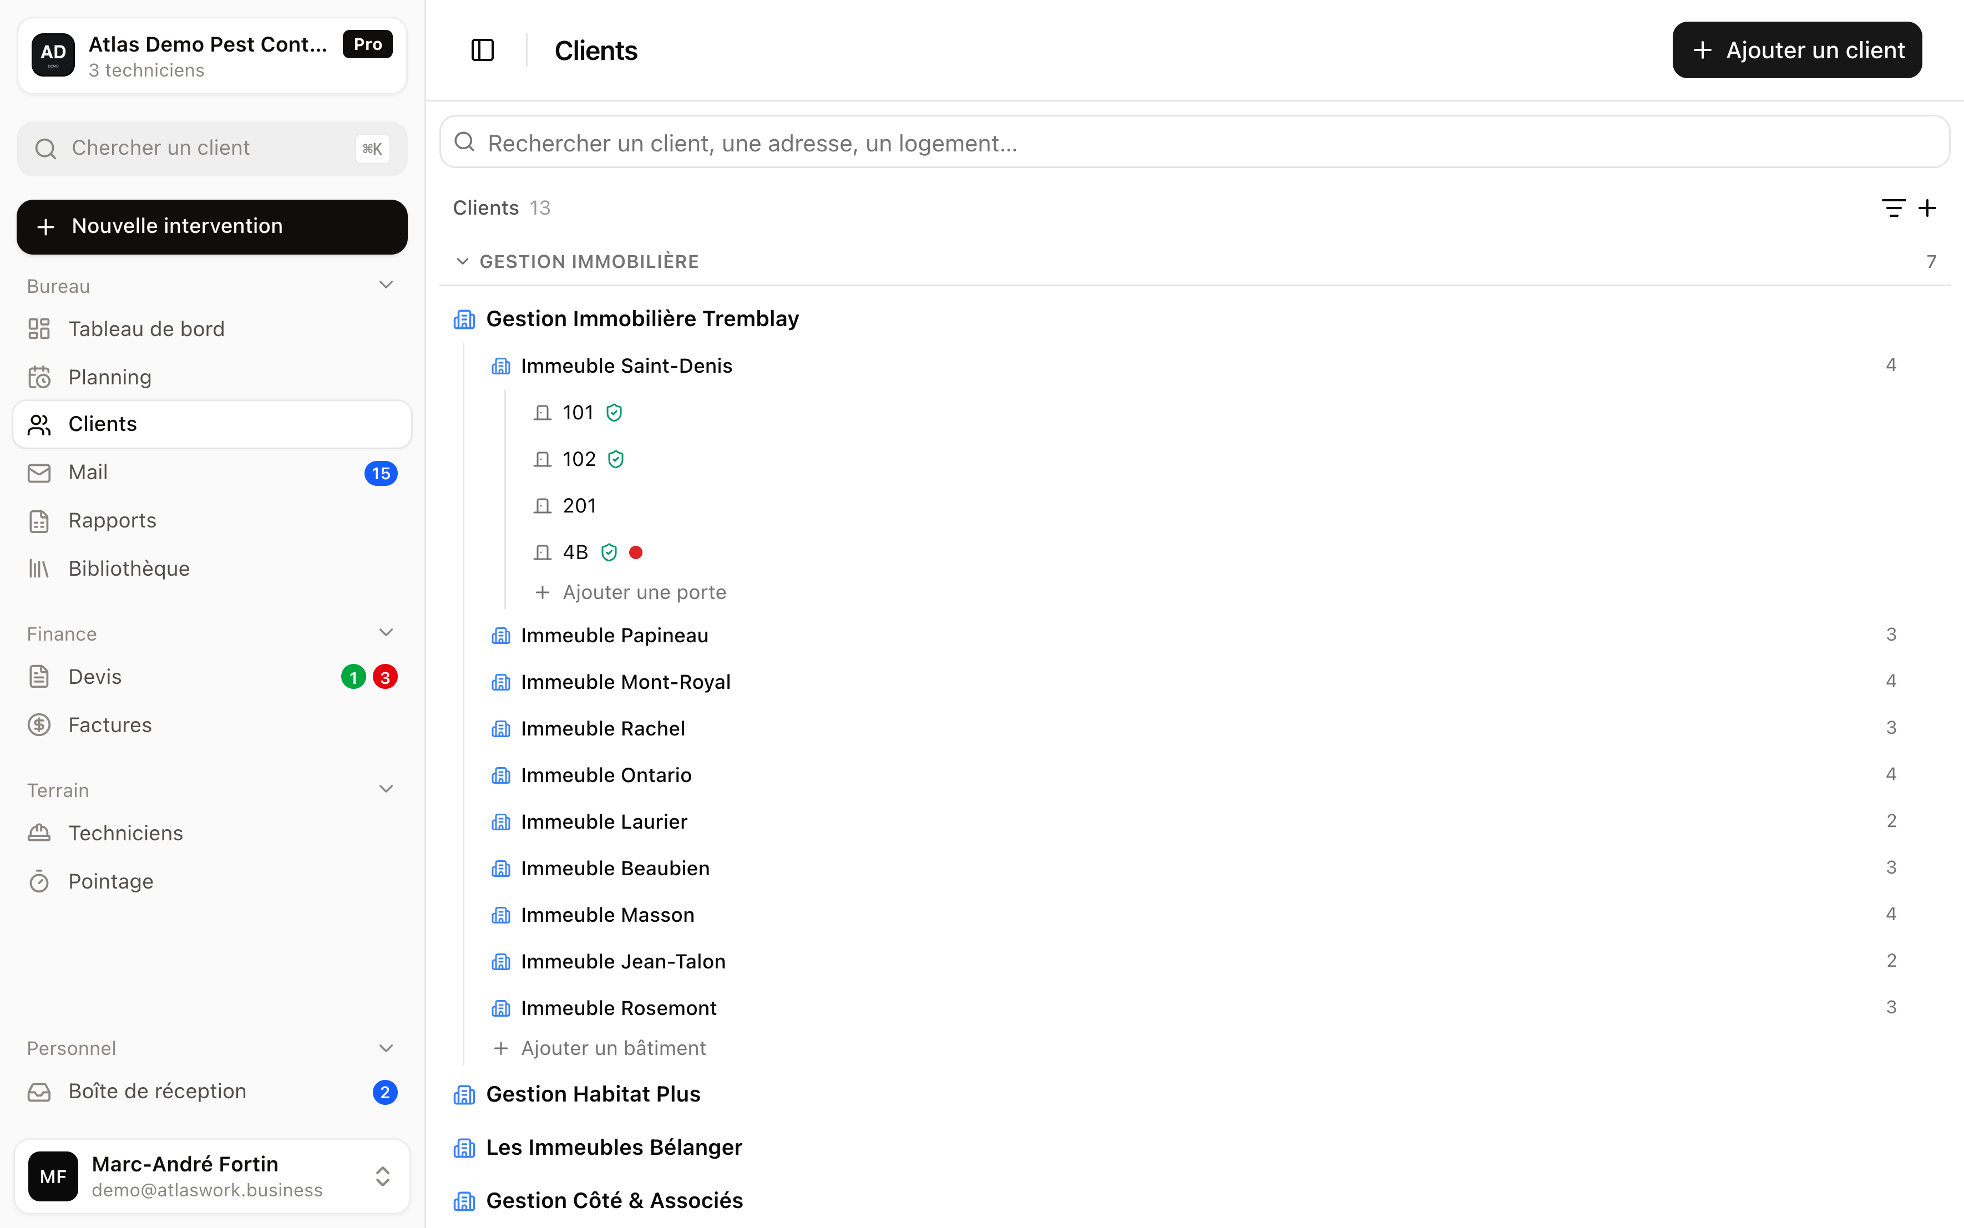Open the Techniciens page

pos(212,833)
